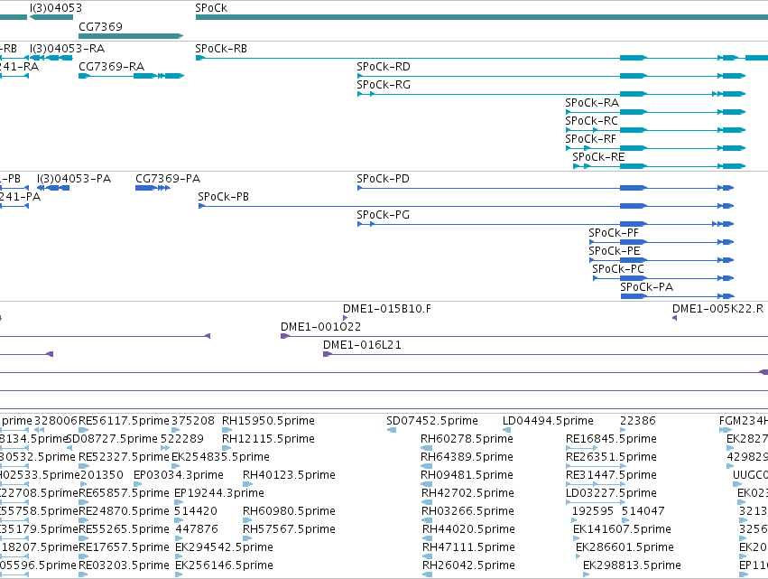Select the CG7369-RA transcript label
Image resolution: width=768 pixels, height=579 pixels.
point(112,67)
